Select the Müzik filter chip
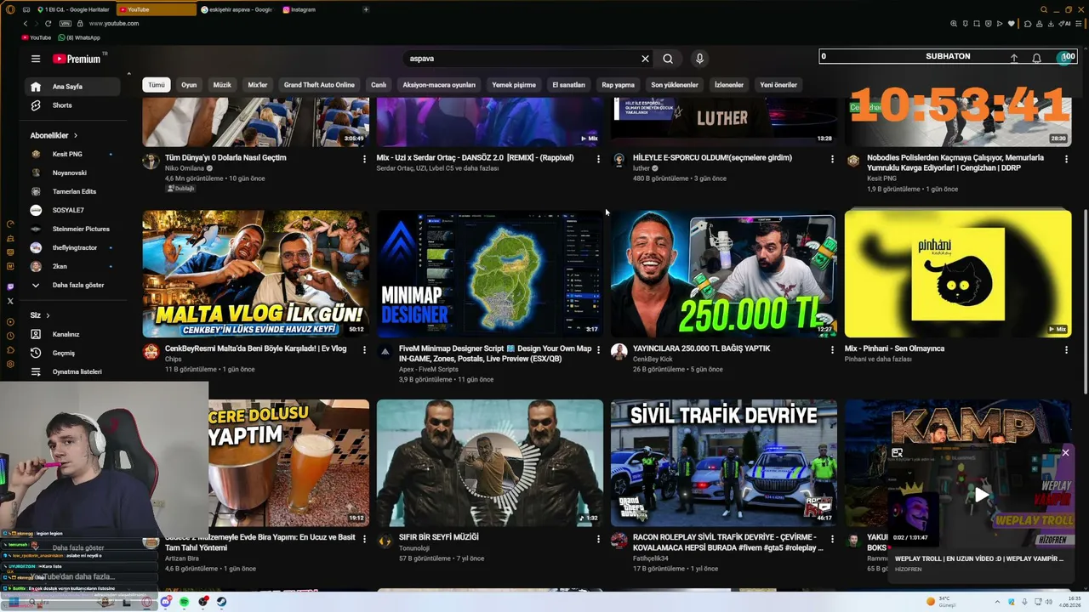Viewport: 1089px width, 612px height. [x=222, y=85]
